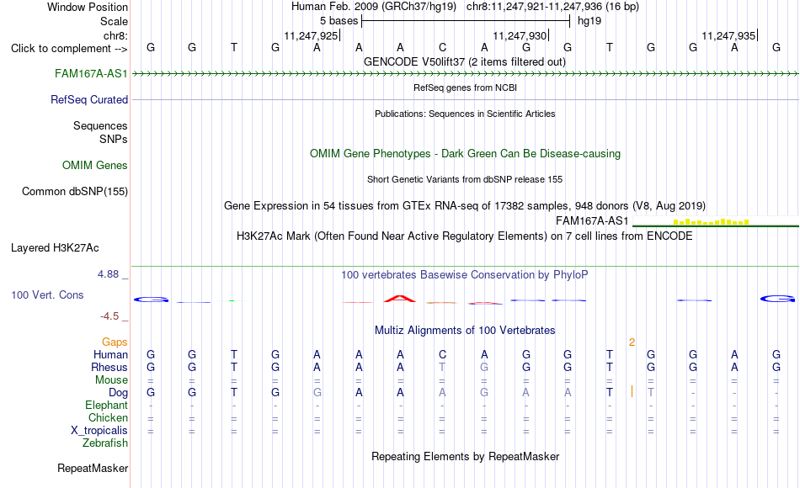Screen dimensions: 800x488
Task: Click the orange insertion bar in the Dog row
Action: [632, 391]
